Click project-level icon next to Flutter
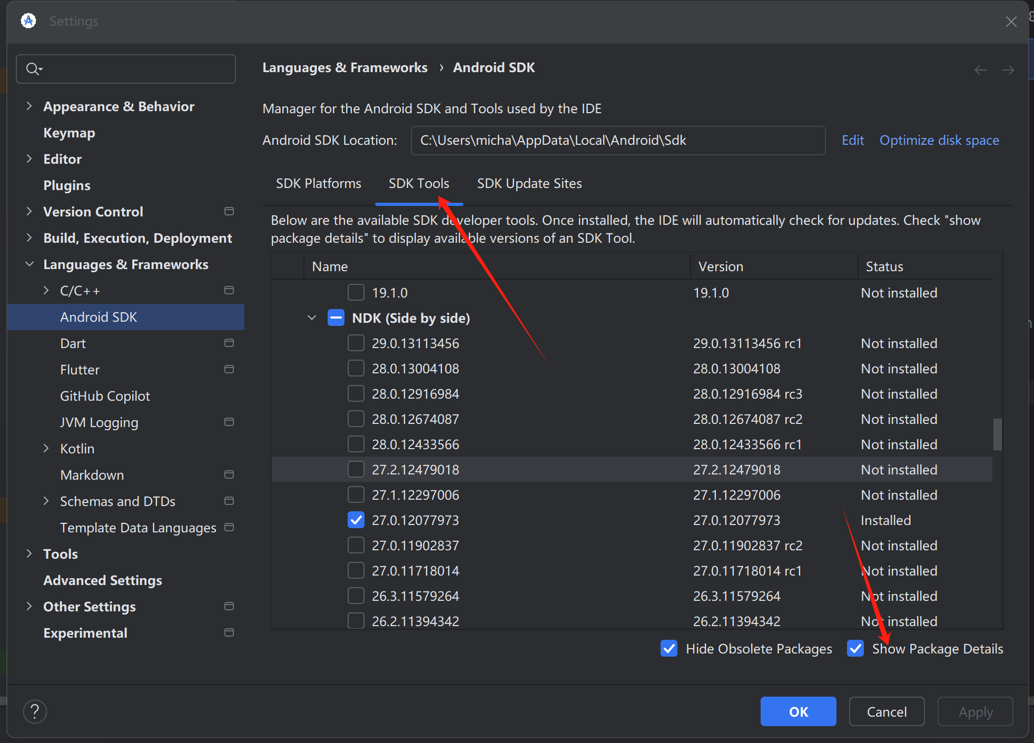This screenshot has width=1034, height=743. click(x=229, y=369)
